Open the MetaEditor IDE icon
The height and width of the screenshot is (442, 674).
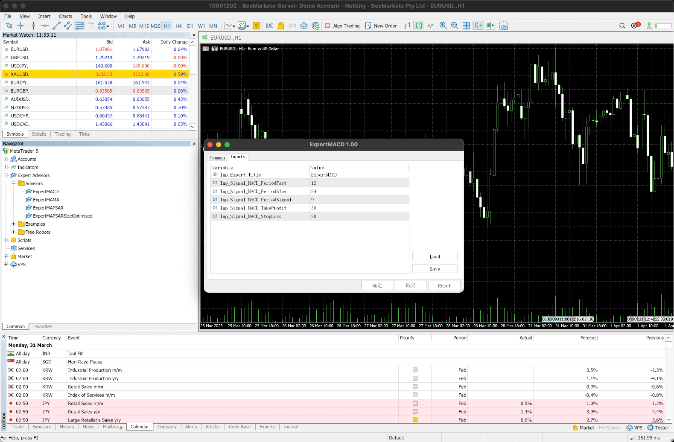pyautogui.click(x=269, y=26)
